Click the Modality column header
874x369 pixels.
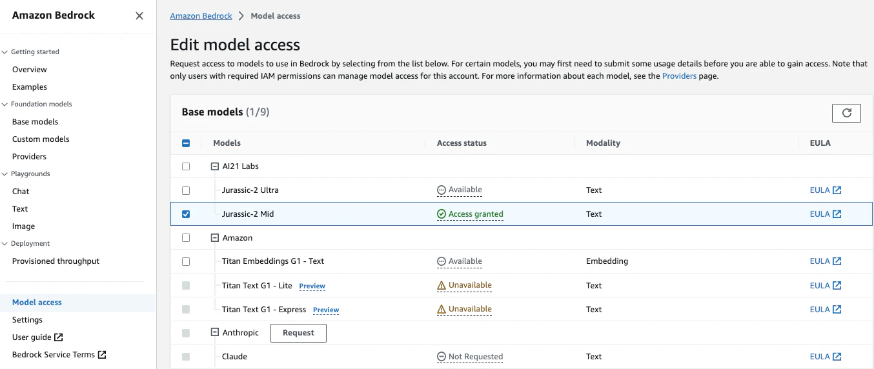603,143
